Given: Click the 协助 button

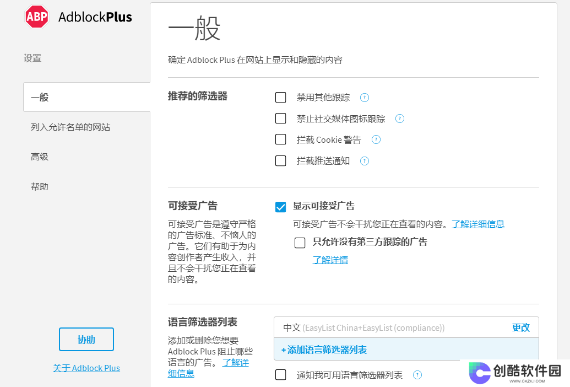Looking at the screenshot, I should coord(86,340).
